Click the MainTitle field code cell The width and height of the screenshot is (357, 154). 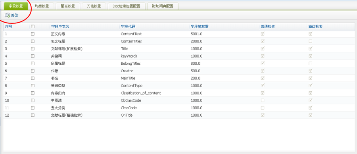click(128, 78)
